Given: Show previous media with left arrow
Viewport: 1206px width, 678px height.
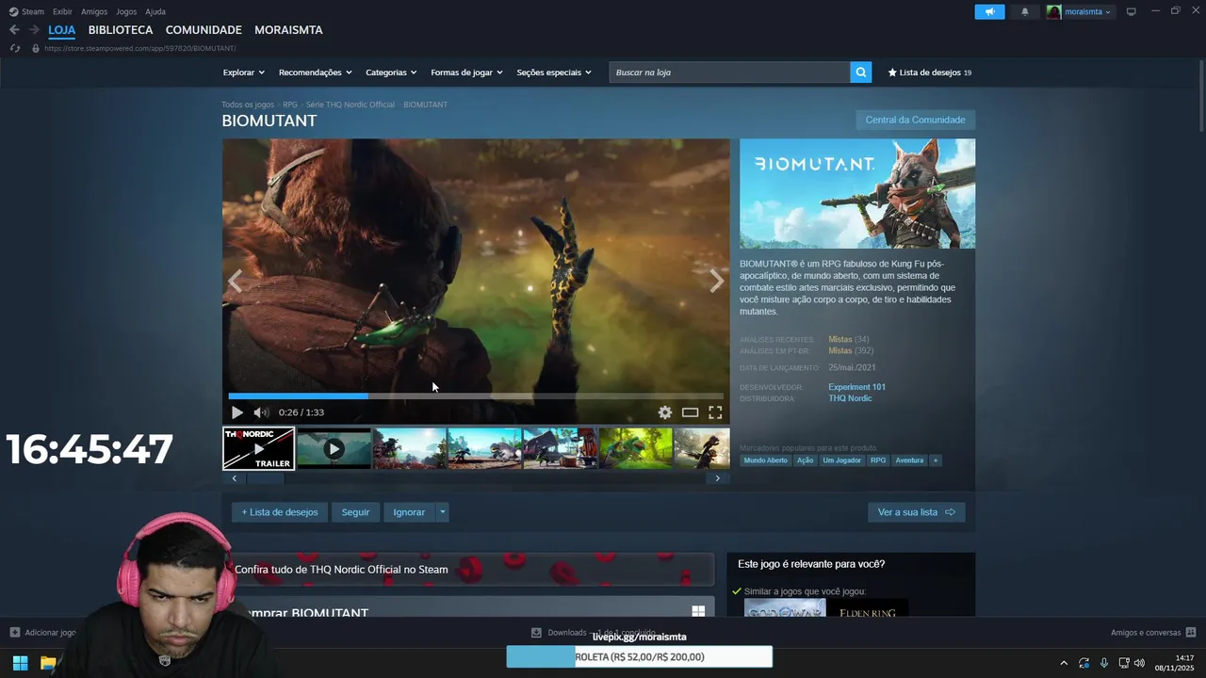Looking at the screenshot, I should (236, 281).
